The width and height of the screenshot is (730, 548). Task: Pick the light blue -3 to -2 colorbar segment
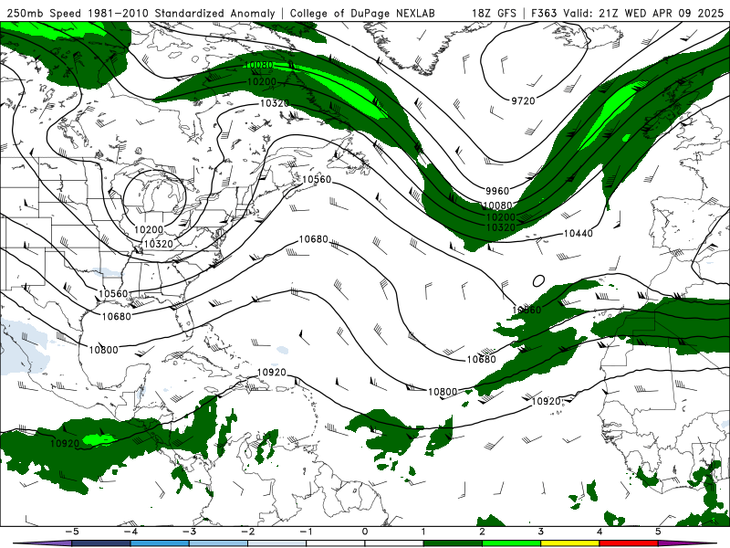[218, 543]
